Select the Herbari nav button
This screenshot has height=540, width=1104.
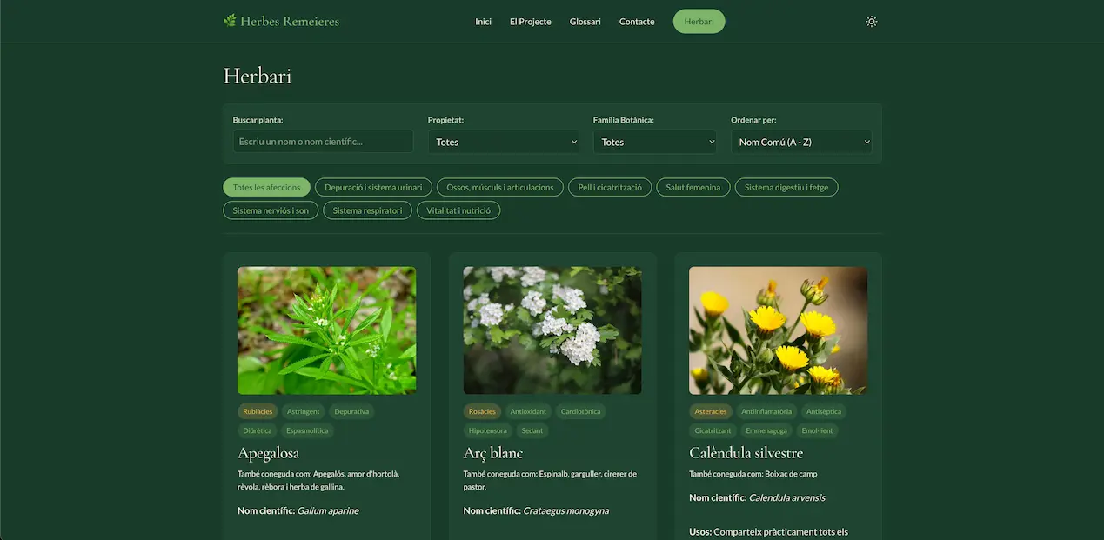[699, 22]
